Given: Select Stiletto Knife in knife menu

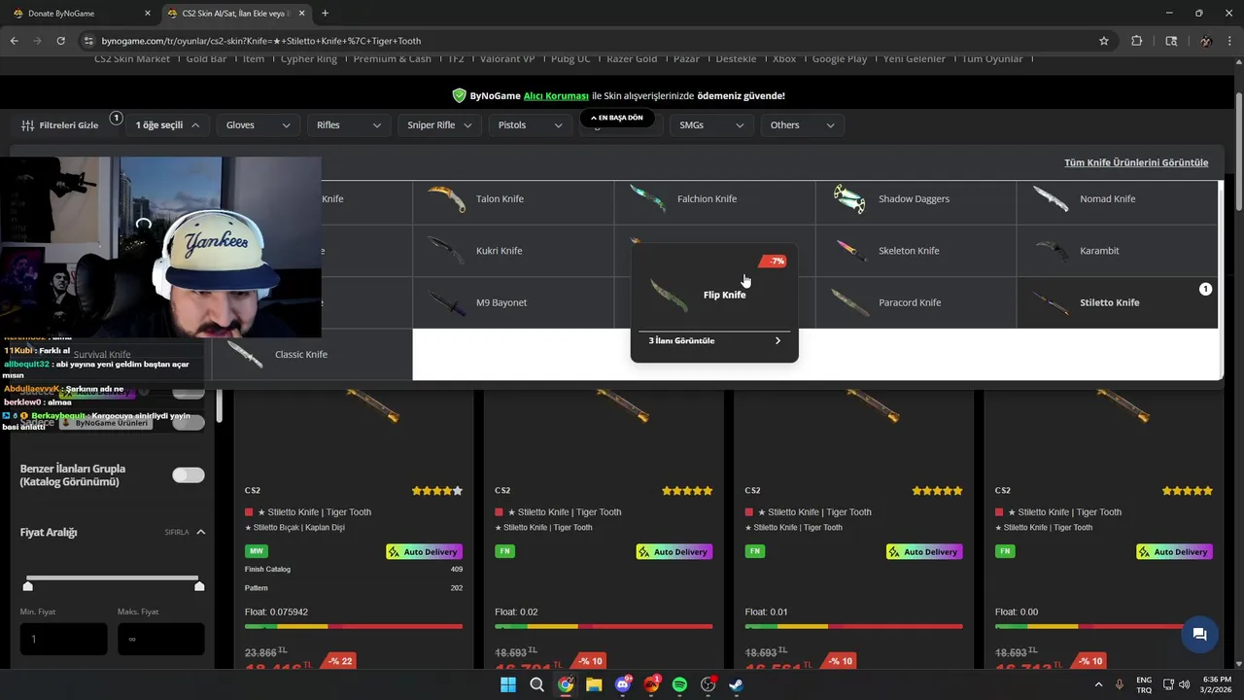Looking at the screenshot, I should [x=1117, y=302].
